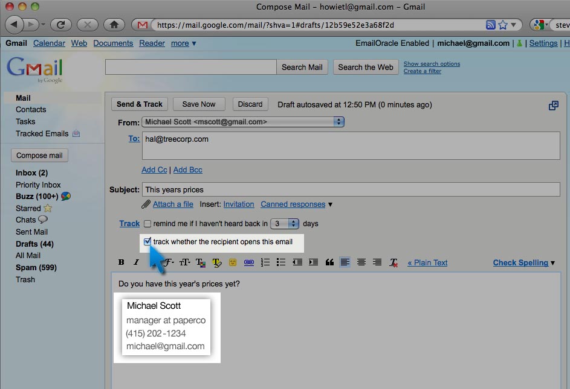Screen dimensions: 570x389
Task: Open the reminder days dropdown
Action: 285,224
